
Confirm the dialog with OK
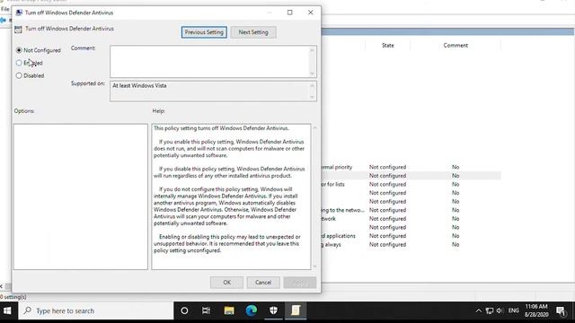click(x=226, y=283)
